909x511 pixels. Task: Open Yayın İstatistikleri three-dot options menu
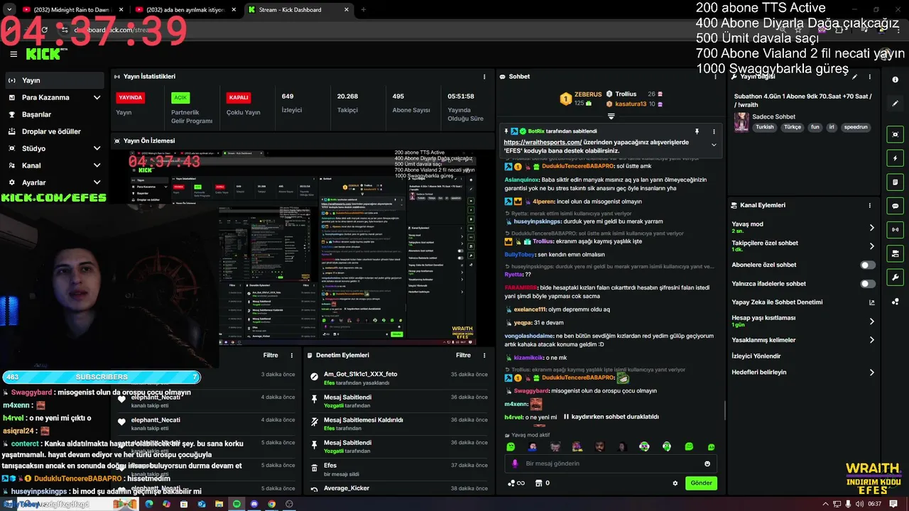click(x=485, y=77)
